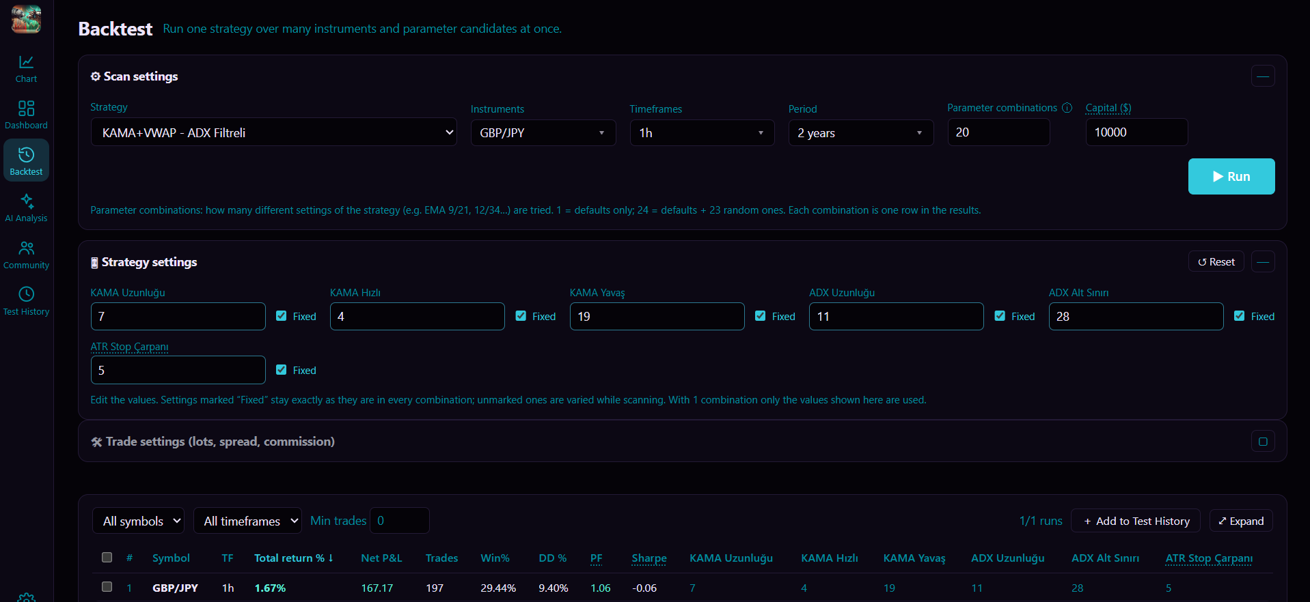This screenshot has width=1310, height=602.
Task: Open the Chart page in sidebar
Action: [26, 69]
